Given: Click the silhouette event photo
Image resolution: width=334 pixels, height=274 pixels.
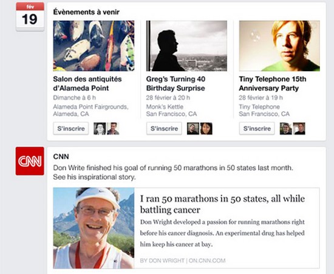Looking at the screenshot, I should pyautogui.click(x=186, y=46).
